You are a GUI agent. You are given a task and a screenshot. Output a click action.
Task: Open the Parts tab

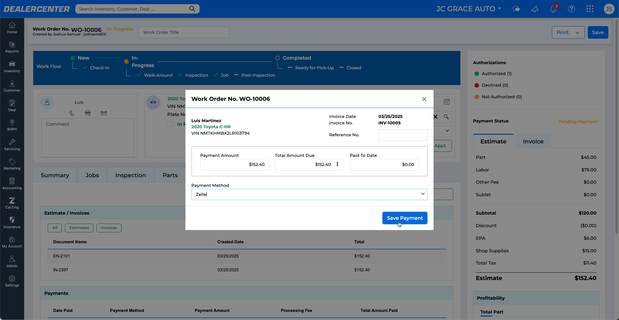(170, 175)
